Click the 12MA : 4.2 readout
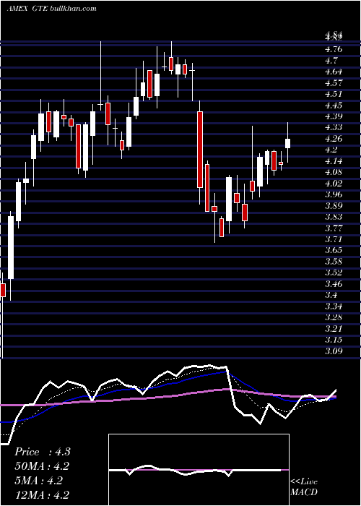The image size is (361, 506). pyautogui.click(x=42, y=495)
